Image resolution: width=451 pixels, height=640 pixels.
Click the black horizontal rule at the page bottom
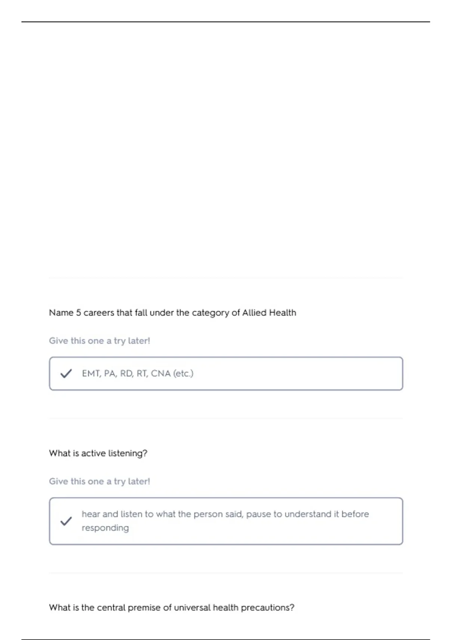click(225, 639)
